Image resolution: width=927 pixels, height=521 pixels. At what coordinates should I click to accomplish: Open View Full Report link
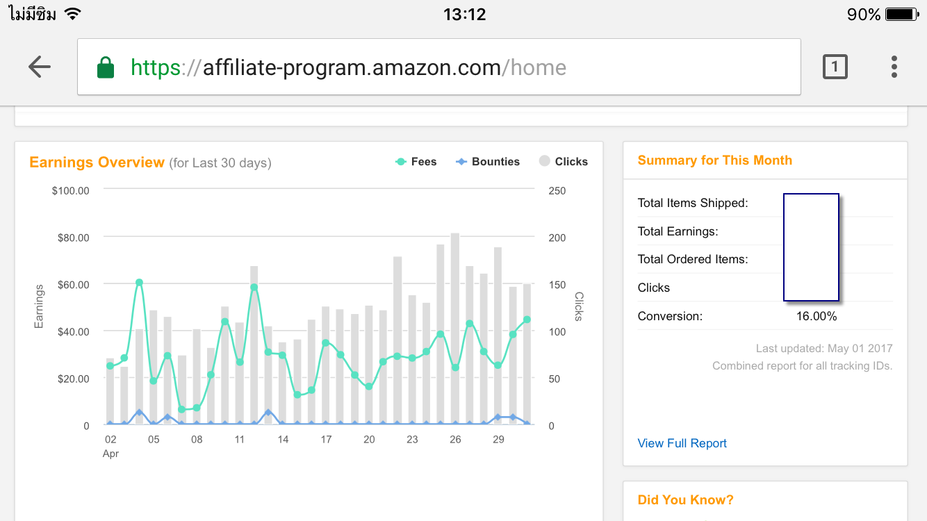coord(682,443)
